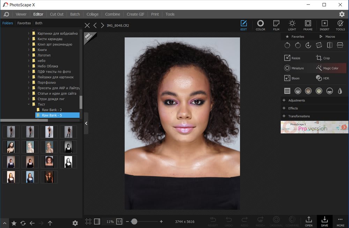Toggle the 1:1 actual size view

[x=119, y=221]
